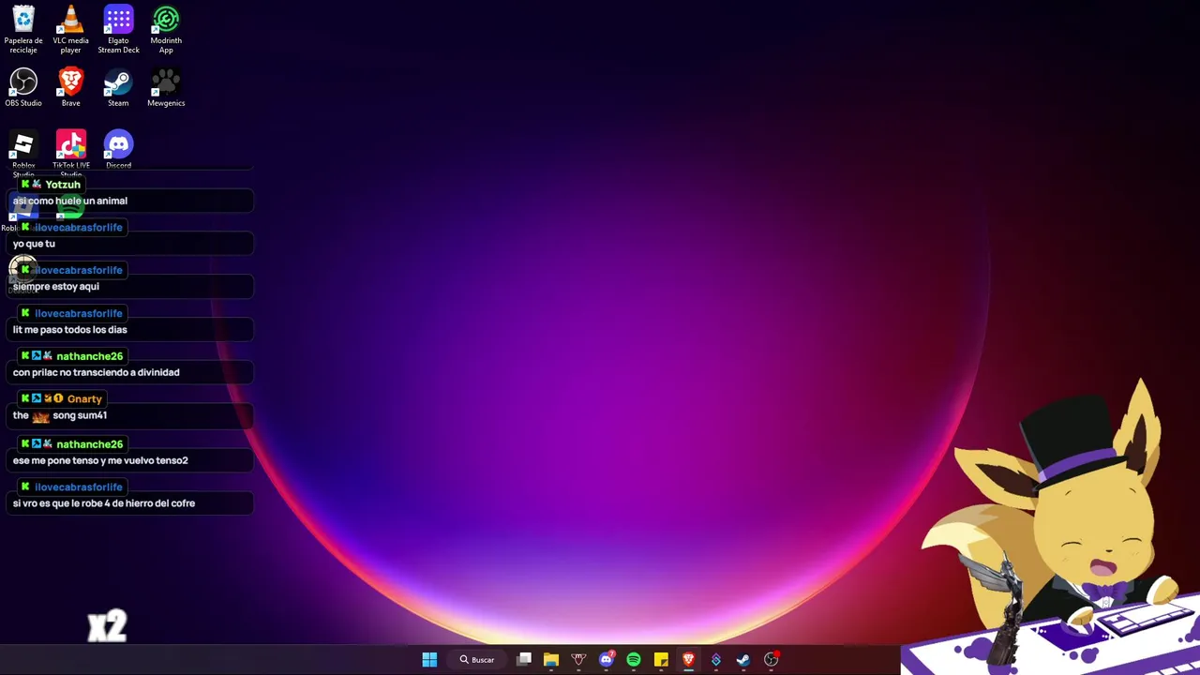The height and width of the screenshot is (675, 1200).
Task: Open the Mewgenics paw desktop icon
Action: click(166, 87)
